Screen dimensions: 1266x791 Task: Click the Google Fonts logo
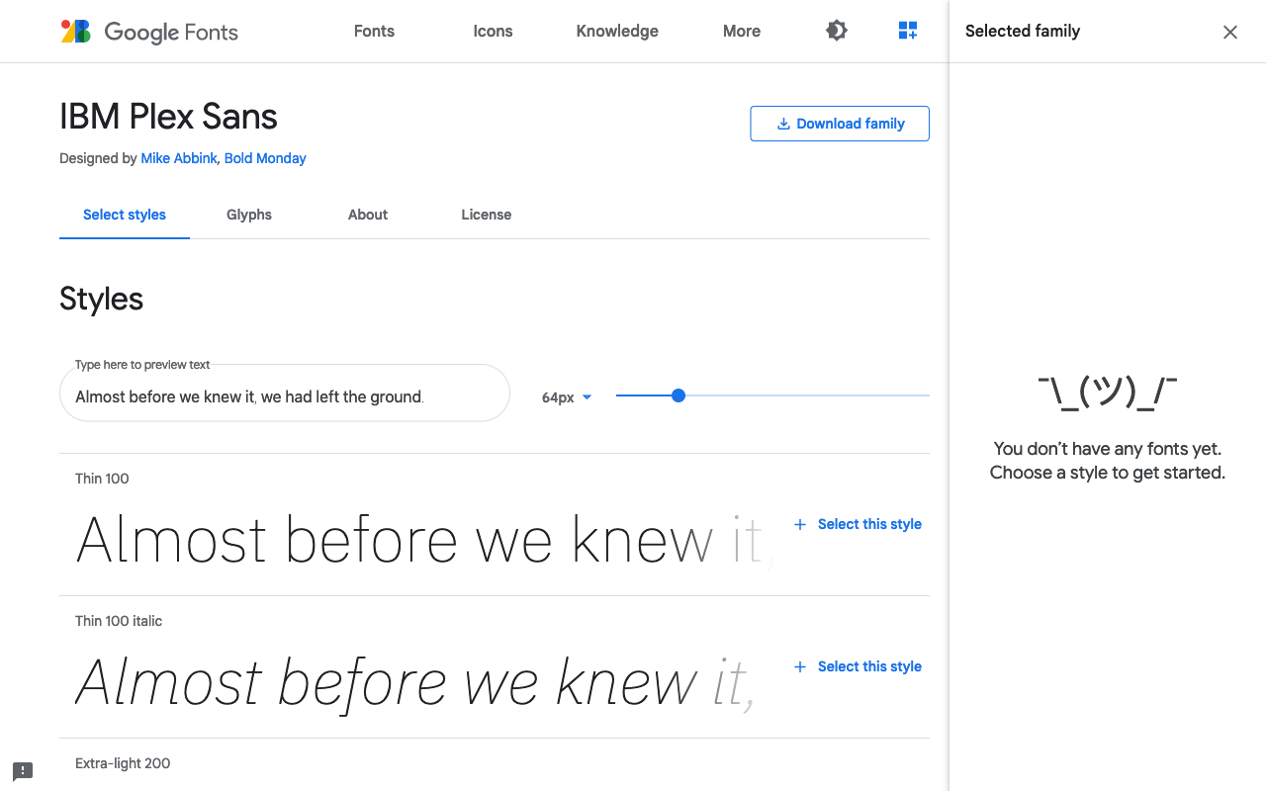149,32
